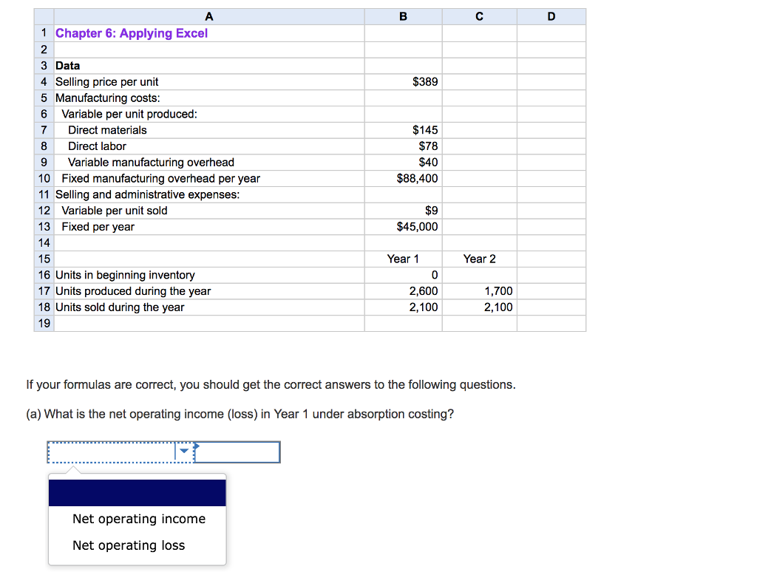757x572 pixels.
Task: Select the Year 2 header cell
Action: pos(479,259)
